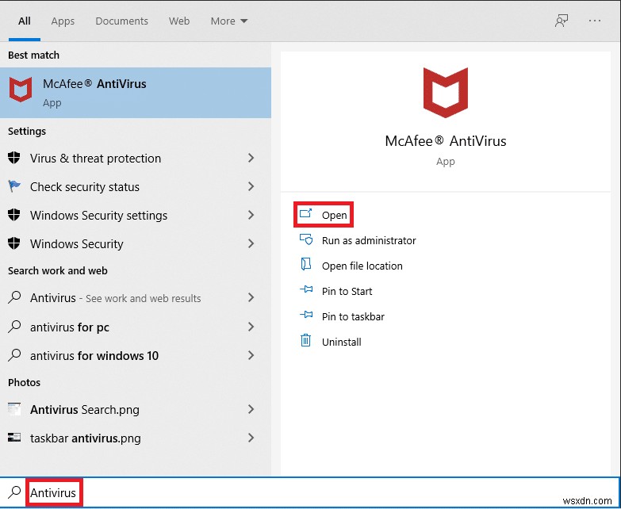Click shield icon beside Windows Security settings
621x509 pixels.
point(13,215)
